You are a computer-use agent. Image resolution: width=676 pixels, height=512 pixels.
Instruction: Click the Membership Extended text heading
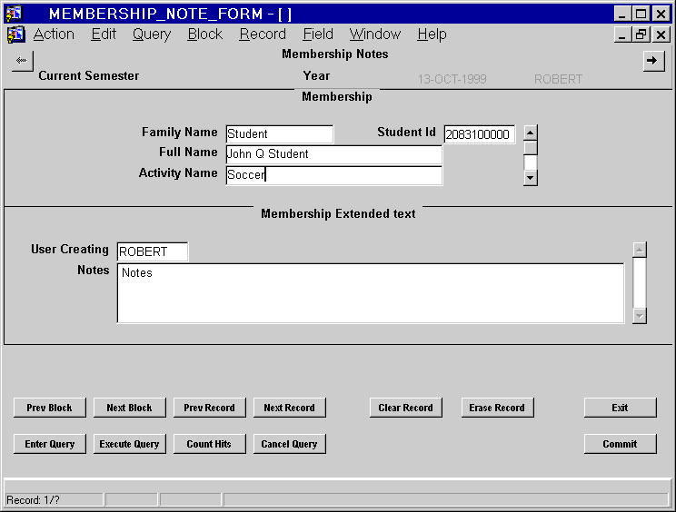[x=338, y=213]
